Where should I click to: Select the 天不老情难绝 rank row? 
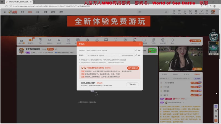(x=181, y=83)
